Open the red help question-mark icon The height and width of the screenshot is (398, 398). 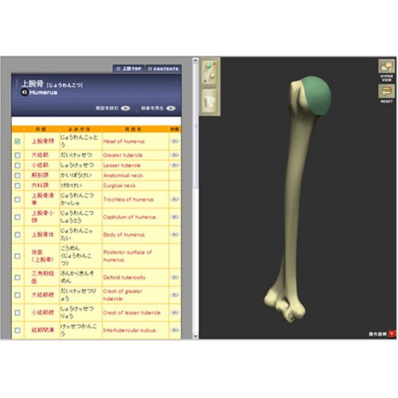(x=392, y=334)
